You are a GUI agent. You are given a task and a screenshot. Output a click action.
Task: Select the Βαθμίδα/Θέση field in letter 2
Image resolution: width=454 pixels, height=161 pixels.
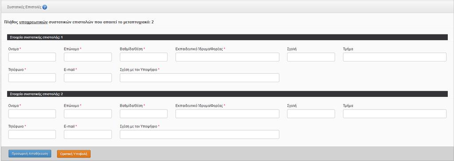coord(144,114)
